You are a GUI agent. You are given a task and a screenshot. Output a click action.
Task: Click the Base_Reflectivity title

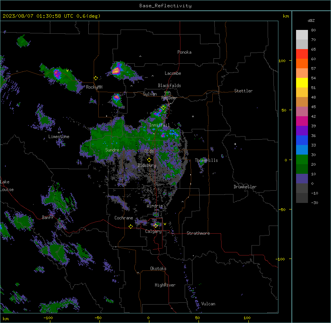[165, 6]
